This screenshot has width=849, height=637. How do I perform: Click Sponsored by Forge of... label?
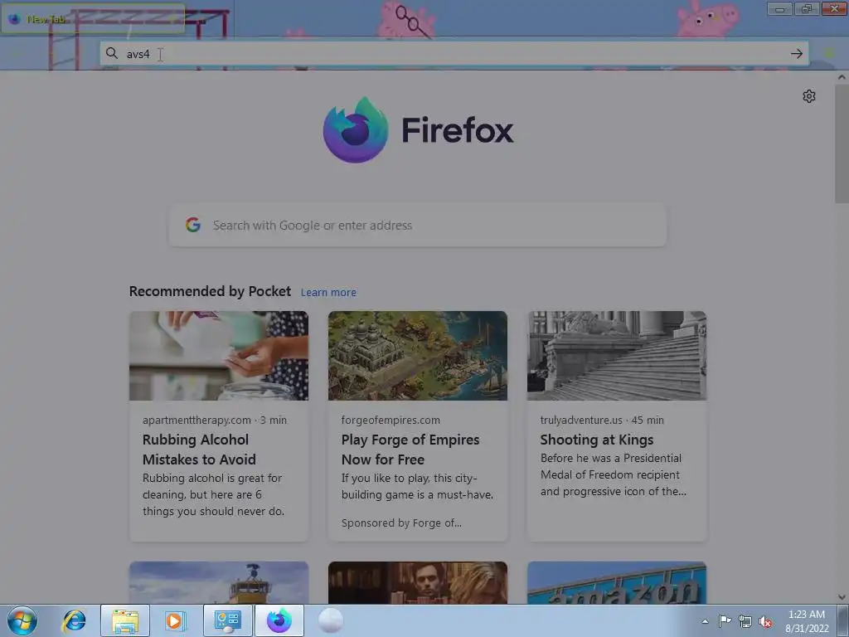click(401, 523)
